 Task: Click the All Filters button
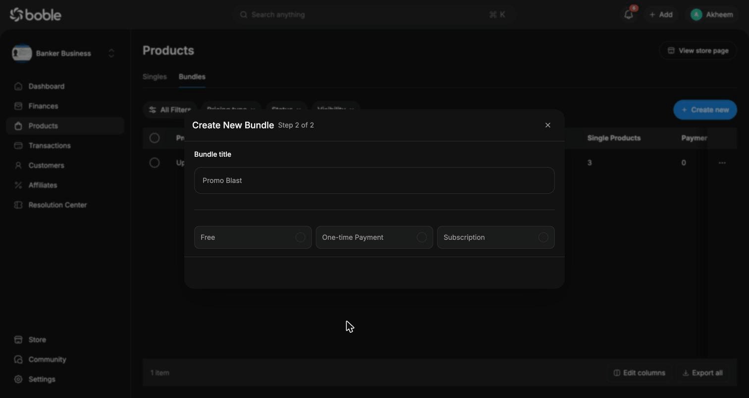tap(170, 110)
